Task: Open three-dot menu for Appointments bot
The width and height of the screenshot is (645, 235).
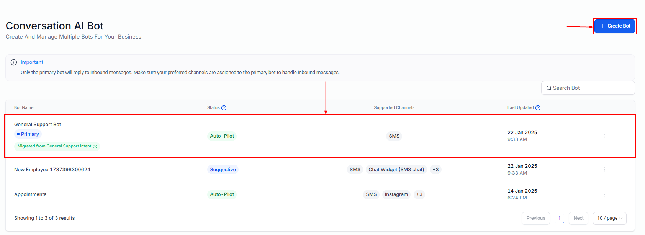Action: (x=604, y=194)
